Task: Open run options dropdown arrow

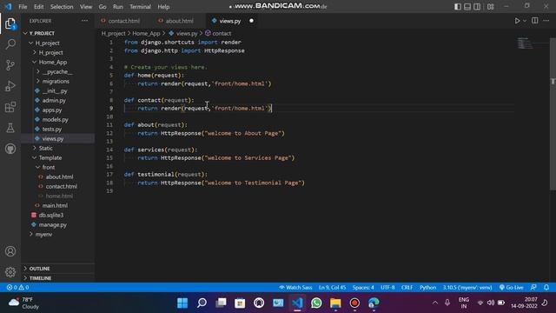Action: [x=525, y=21]
